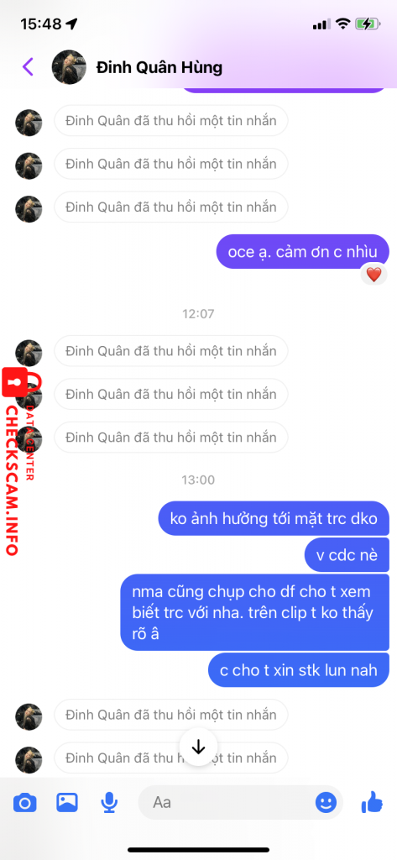Tap the 13:00 timestamp label

[198, 480]
